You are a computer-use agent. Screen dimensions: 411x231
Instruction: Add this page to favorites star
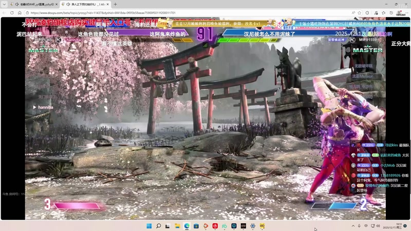(360, 12)
